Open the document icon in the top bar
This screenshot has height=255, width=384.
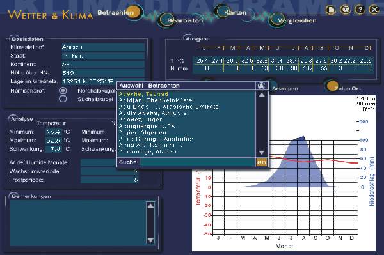coord(331,10)
